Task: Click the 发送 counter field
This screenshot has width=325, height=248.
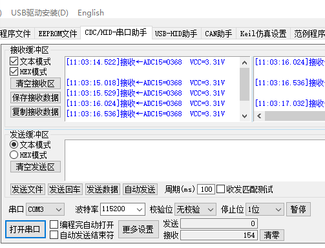Action: point(219,223)
